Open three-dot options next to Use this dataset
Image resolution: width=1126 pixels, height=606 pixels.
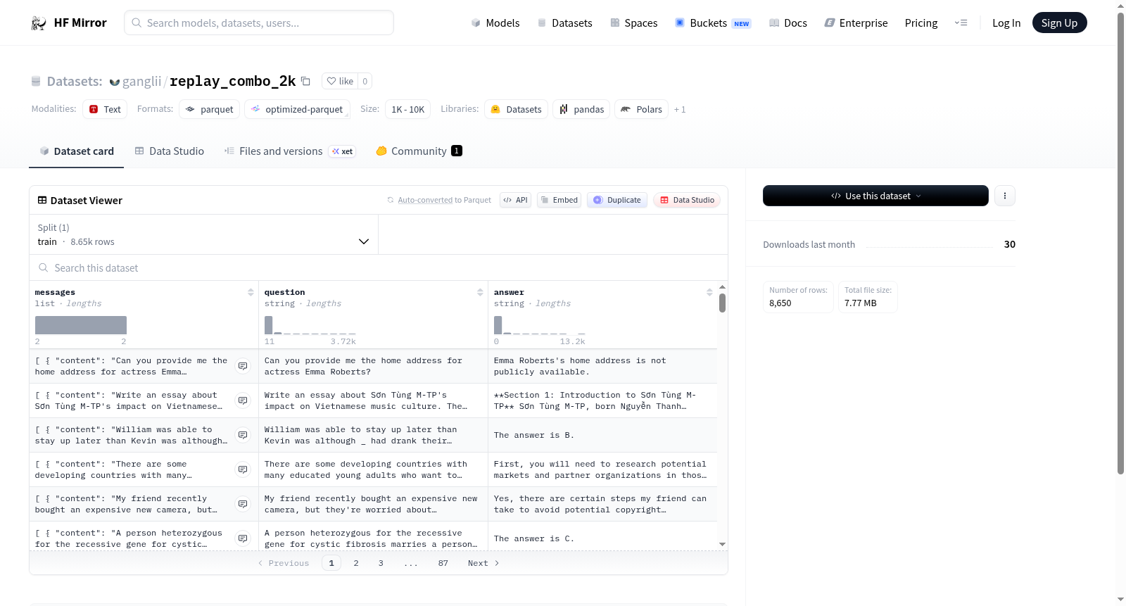coord(1005,196)
